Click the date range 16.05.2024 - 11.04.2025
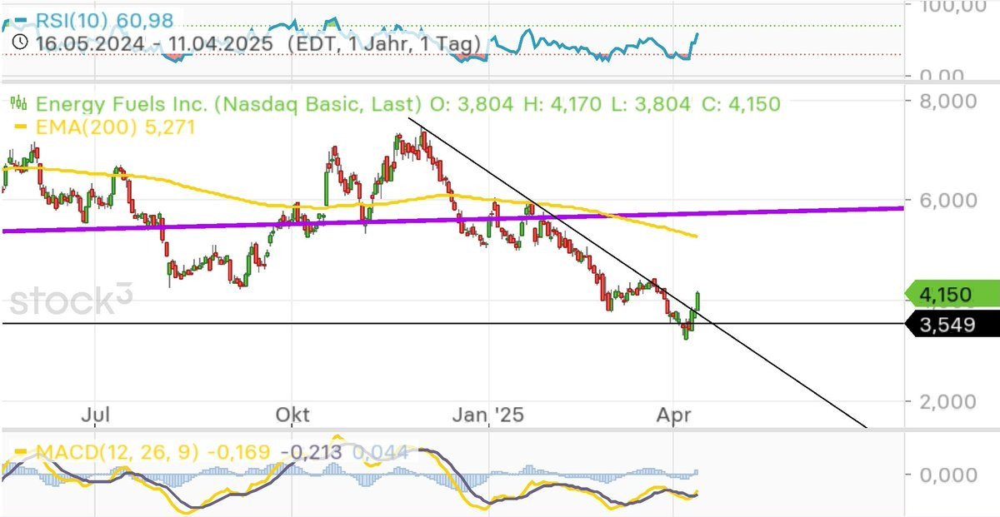 (153, 43)
